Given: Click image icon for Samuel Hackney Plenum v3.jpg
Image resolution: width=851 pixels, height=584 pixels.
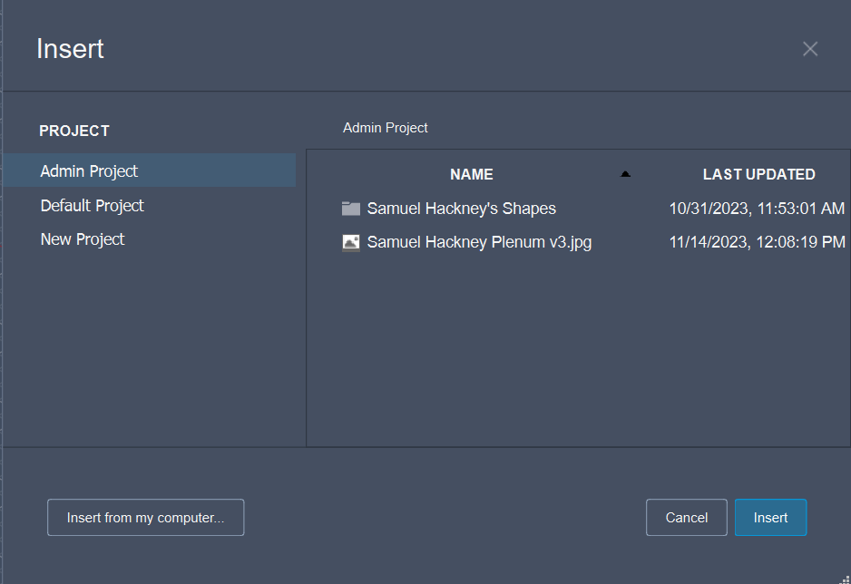Looking at the screenshot, I should (350, 242).
